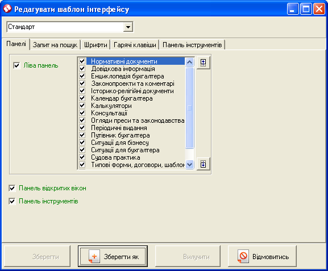Uncheck Періодичні видання checkbox
Viewport: 328px width, 271px height.
[x=82, y=128]
